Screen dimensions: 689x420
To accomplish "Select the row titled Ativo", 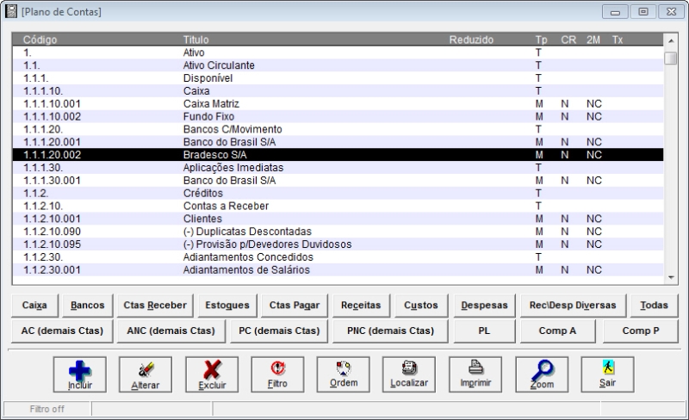I will [338, 52].
